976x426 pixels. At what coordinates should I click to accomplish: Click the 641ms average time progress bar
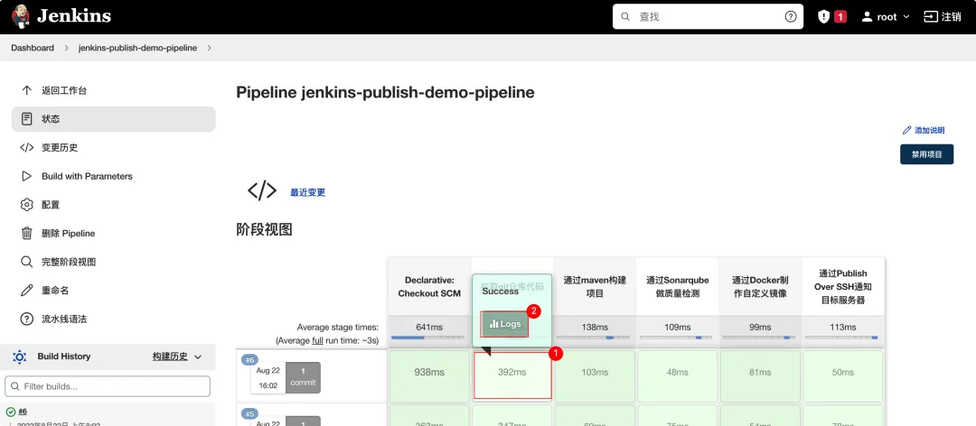click(x=427, y=338)
